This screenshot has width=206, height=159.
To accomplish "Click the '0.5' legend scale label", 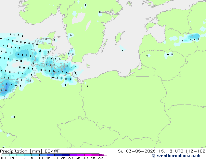I will pos(11,158).
